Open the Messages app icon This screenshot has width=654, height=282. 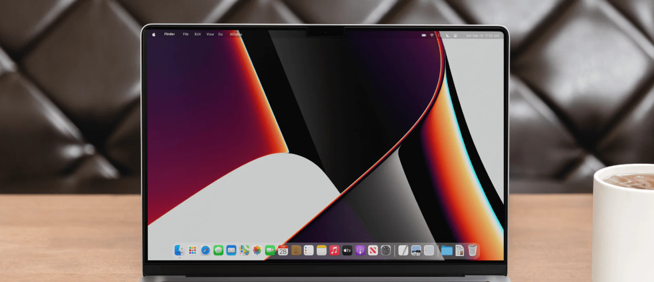click(x=219, y=250)
